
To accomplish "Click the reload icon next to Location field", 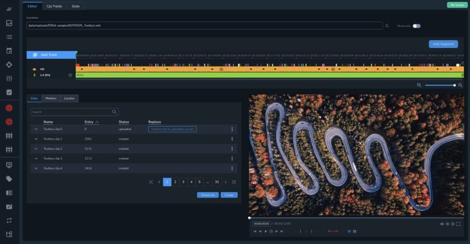I will pos(387,26).
